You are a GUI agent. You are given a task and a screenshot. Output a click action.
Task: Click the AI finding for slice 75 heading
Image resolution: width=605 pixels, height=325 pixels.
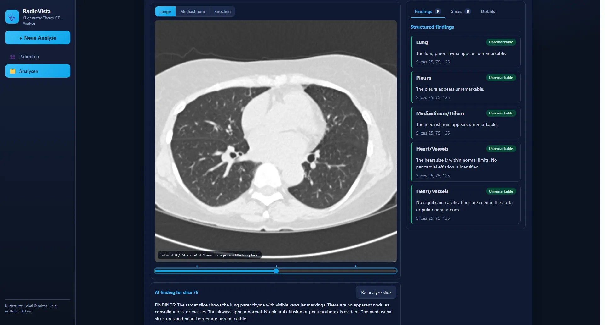pyautogui.click(x=176, y=292)
